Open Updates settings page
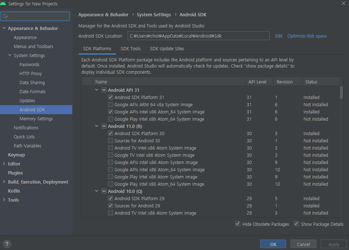Image resolution: width=349 pixels, height=250 pixels. pos(27,101)
